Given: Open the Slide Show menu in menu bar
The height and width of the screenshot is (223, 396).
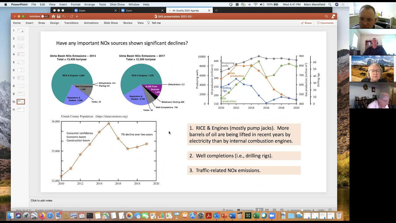Looking at the screenshot, I should click(117, 5).
